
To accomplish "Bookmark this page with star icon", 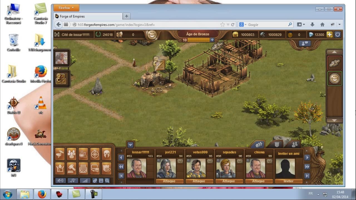I will point(222,24).
